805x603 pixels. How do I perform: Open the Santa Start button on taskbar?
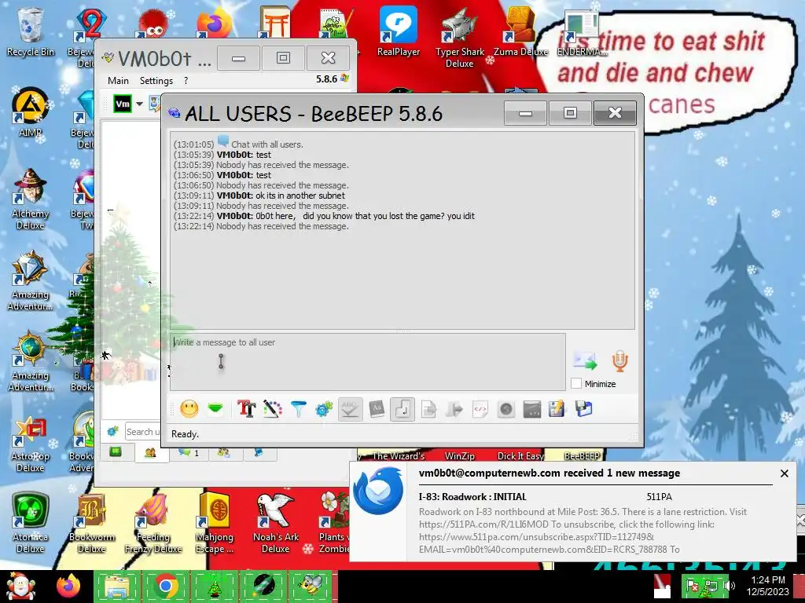(20, 587)
